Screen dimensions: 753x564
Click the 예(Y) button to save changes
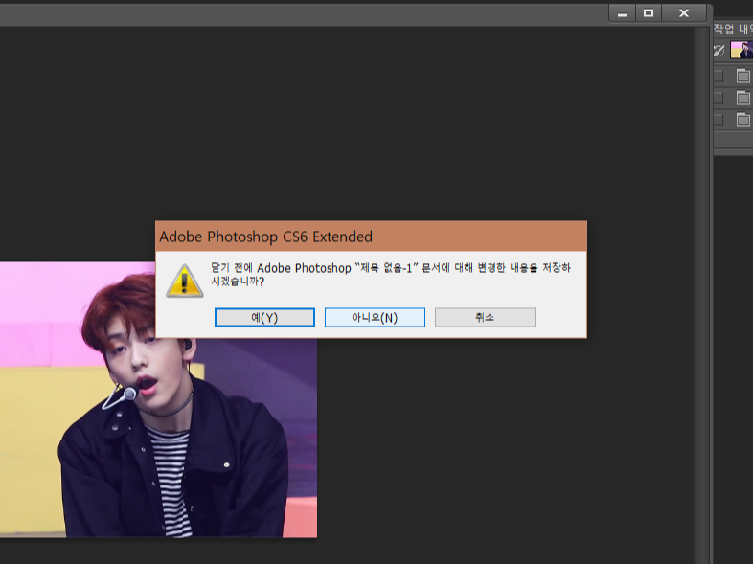coord(264,317)
